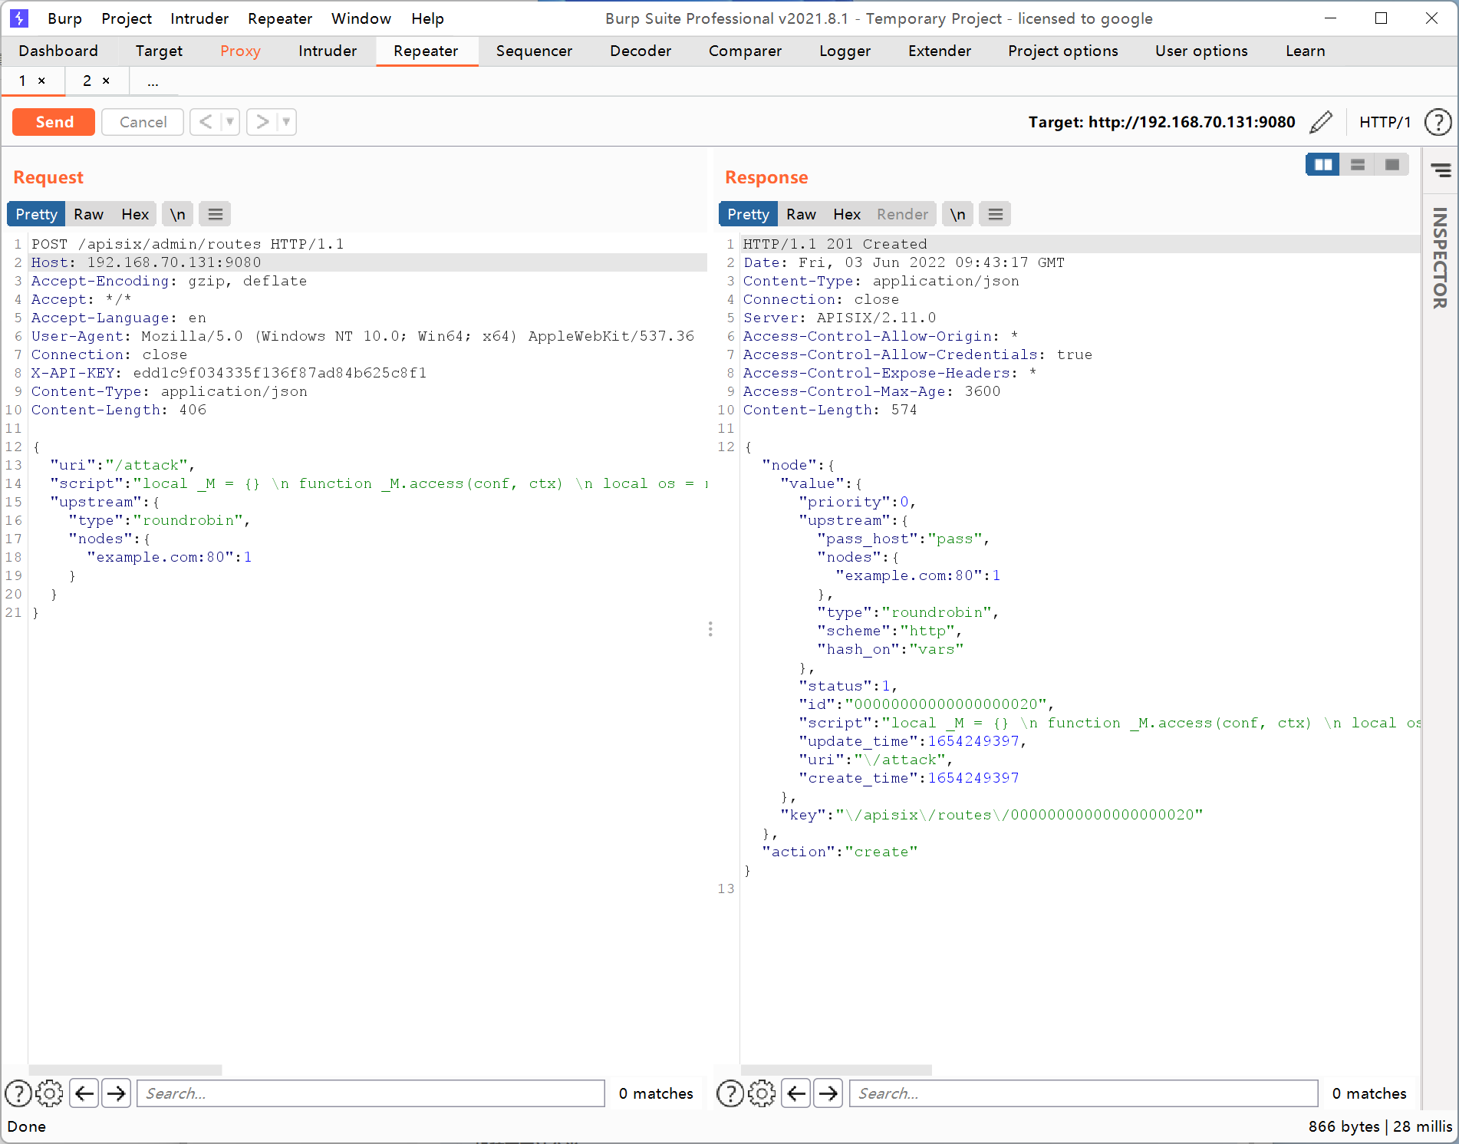
Task: Switch response view to Render
Action: coord(902,214)
